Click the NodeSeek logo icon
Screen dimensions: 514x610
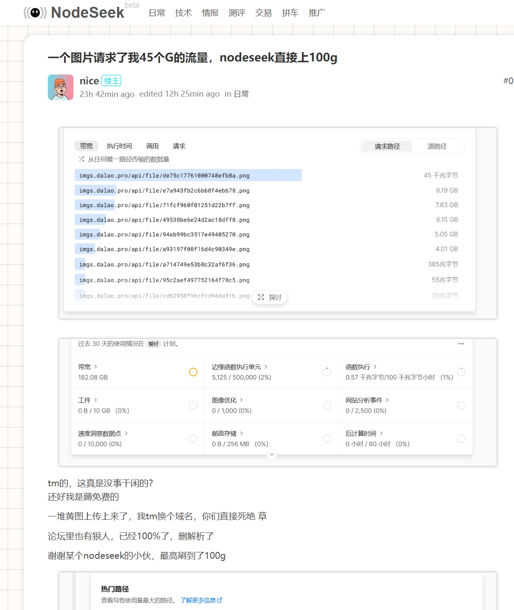tap(35, 13)
